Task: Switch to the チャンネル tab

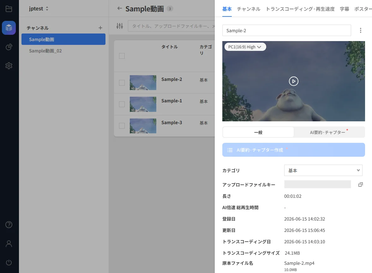Action: pos(249,9)
